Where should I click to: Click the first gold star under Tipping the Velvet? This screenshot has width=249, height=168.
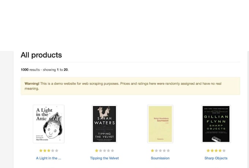97,150
